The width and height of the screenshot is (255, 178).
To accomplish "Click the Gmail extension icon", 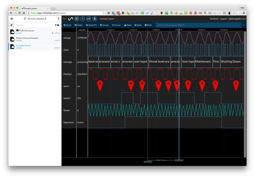I will click(200, 13).
